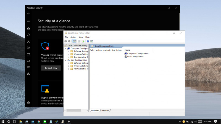This screenshot has height=124, width=221.
Task: Open the Windows Start button
Action: coord(3,122)
